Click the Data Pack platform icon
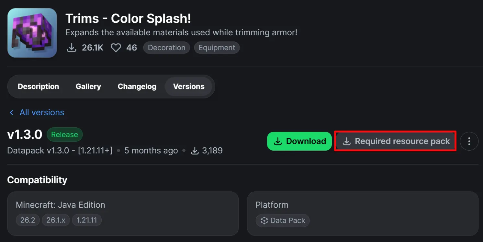The image size is (483, 242). pyautogui.click(x=264, y=221)
